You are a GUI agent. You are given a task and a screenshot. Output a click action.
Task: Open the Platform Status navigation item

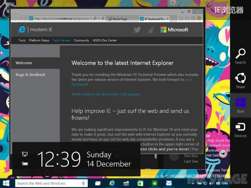(x=39, y=40)
